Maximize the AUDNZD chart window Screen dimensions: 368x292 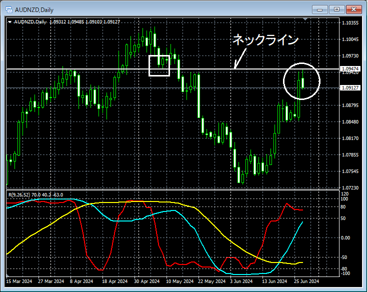point(337,9)
